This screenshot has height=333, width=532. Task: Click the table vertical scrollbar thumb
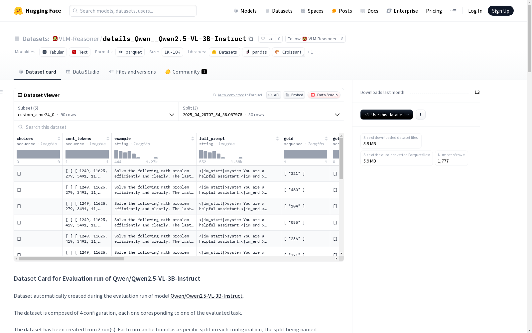[341, 159]
